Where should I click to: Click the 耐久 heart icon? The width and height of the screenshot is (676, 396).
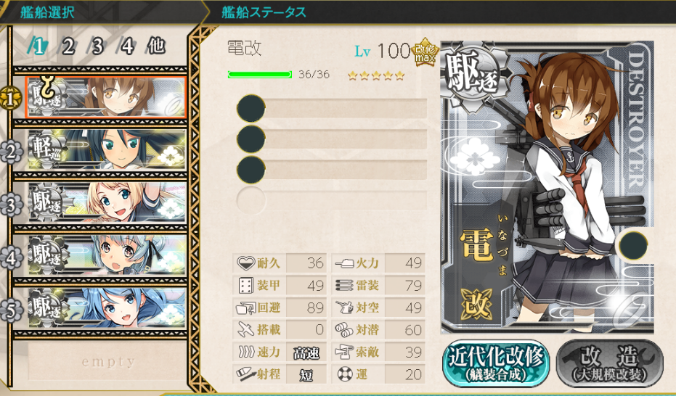[x=246, y=263]
